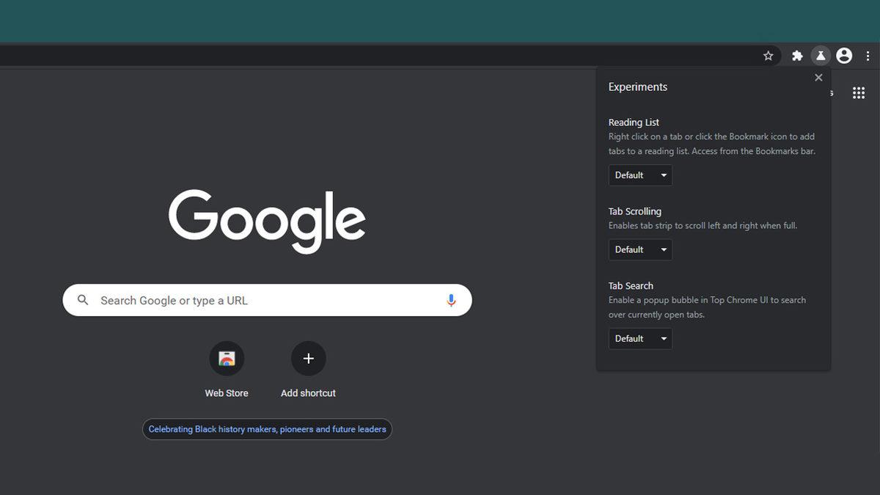
Task: Open the Web Store shortcut
Action: (227, 358)
